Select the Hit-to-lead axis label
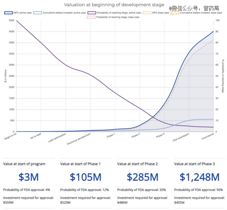The height and width of the screenshot is (210, 227). [x=36, y=136]
